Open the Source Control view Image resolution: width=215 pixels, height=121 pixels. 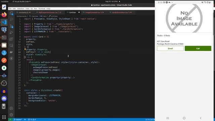[x=11, y=26]
